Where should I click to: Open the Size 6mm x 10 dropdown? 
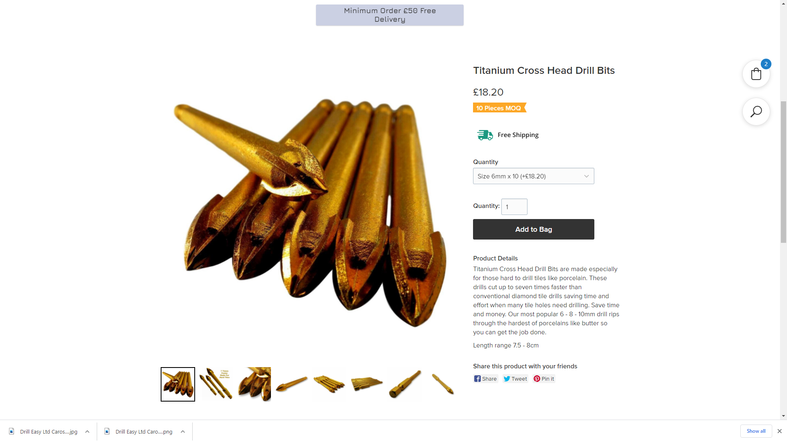tap(533, 176)
